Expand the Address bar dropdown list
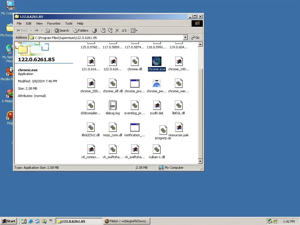This screenshot has height=225, width=300. click(185, 38)
